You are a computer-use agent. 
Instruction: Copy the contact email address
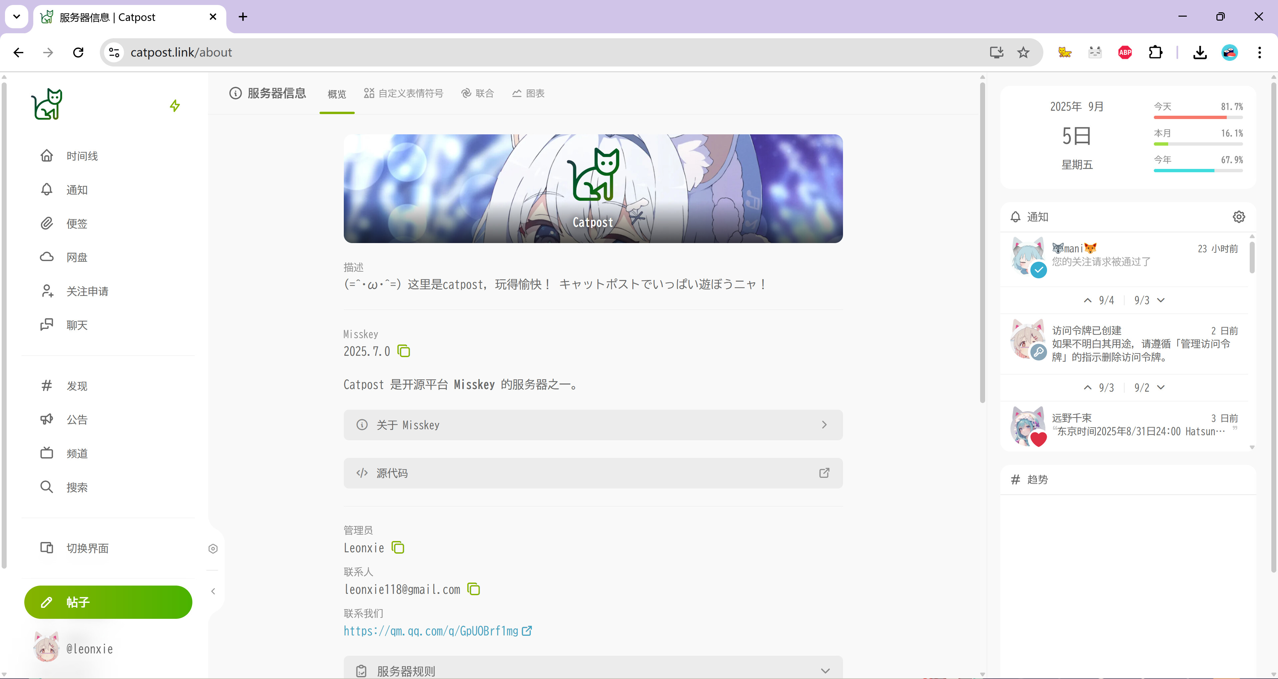tap(474, 589)
